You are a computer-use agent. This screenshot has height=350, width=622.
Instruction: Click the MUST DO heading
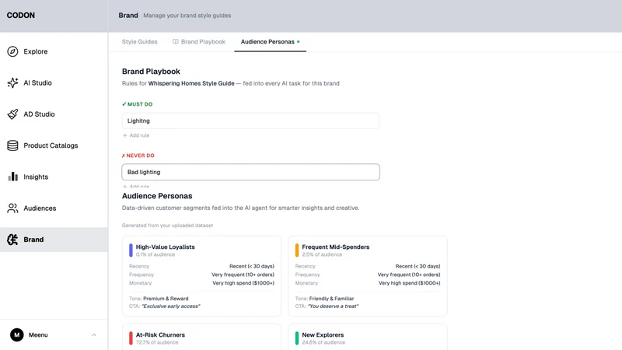138,104
